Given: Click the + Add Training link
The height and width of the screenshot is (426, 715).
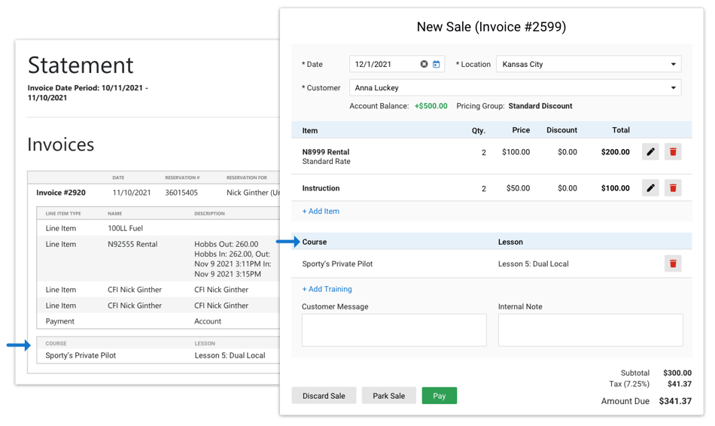Looking at the screenshot, I should pos(327,289).
